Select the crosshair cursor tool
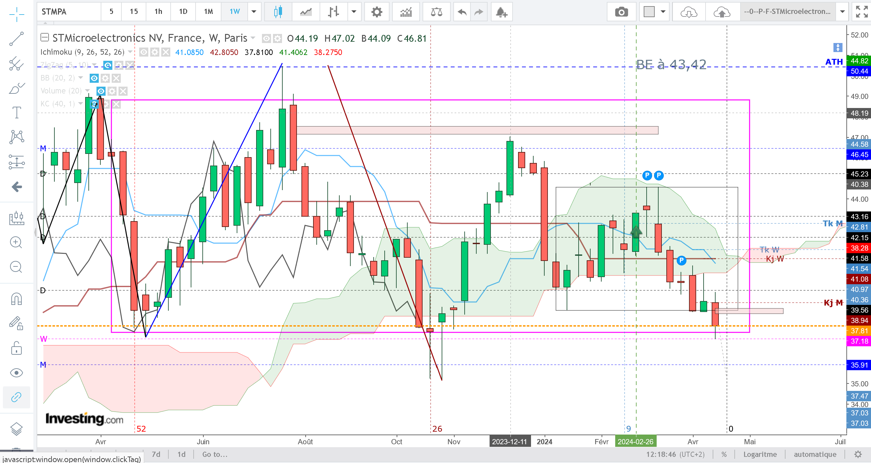 pyautogui.click(x=17, y=14)
